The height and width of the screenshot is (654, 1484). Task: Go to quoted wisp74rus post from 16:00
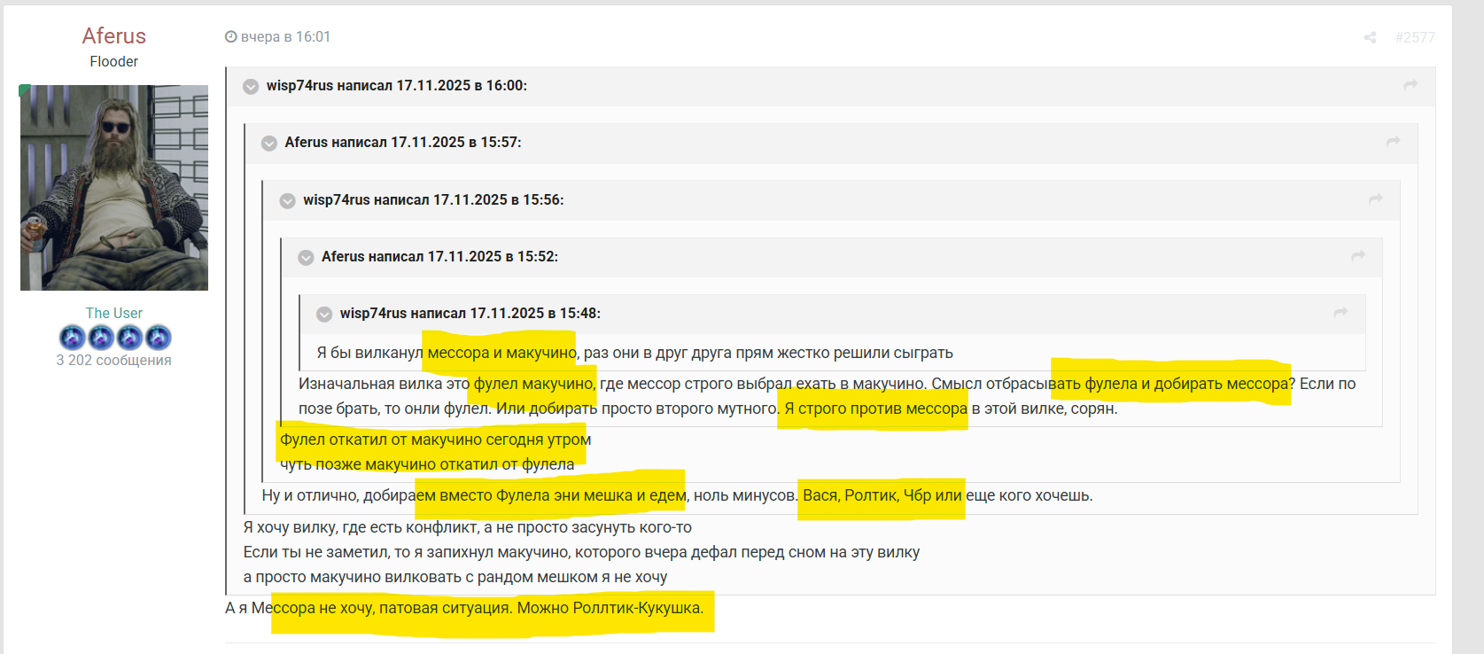[x=1410, y=85]
